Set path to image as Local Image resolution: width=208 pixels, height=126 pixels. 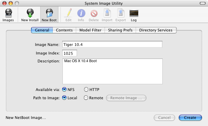point(64,98)
